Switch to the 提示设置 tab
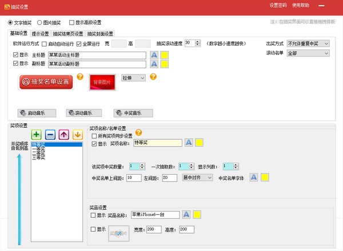 (x=40, y=33)
